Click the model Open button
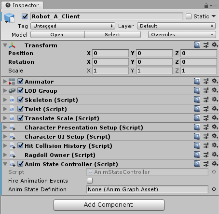The image size is (219, 214). 57,34
